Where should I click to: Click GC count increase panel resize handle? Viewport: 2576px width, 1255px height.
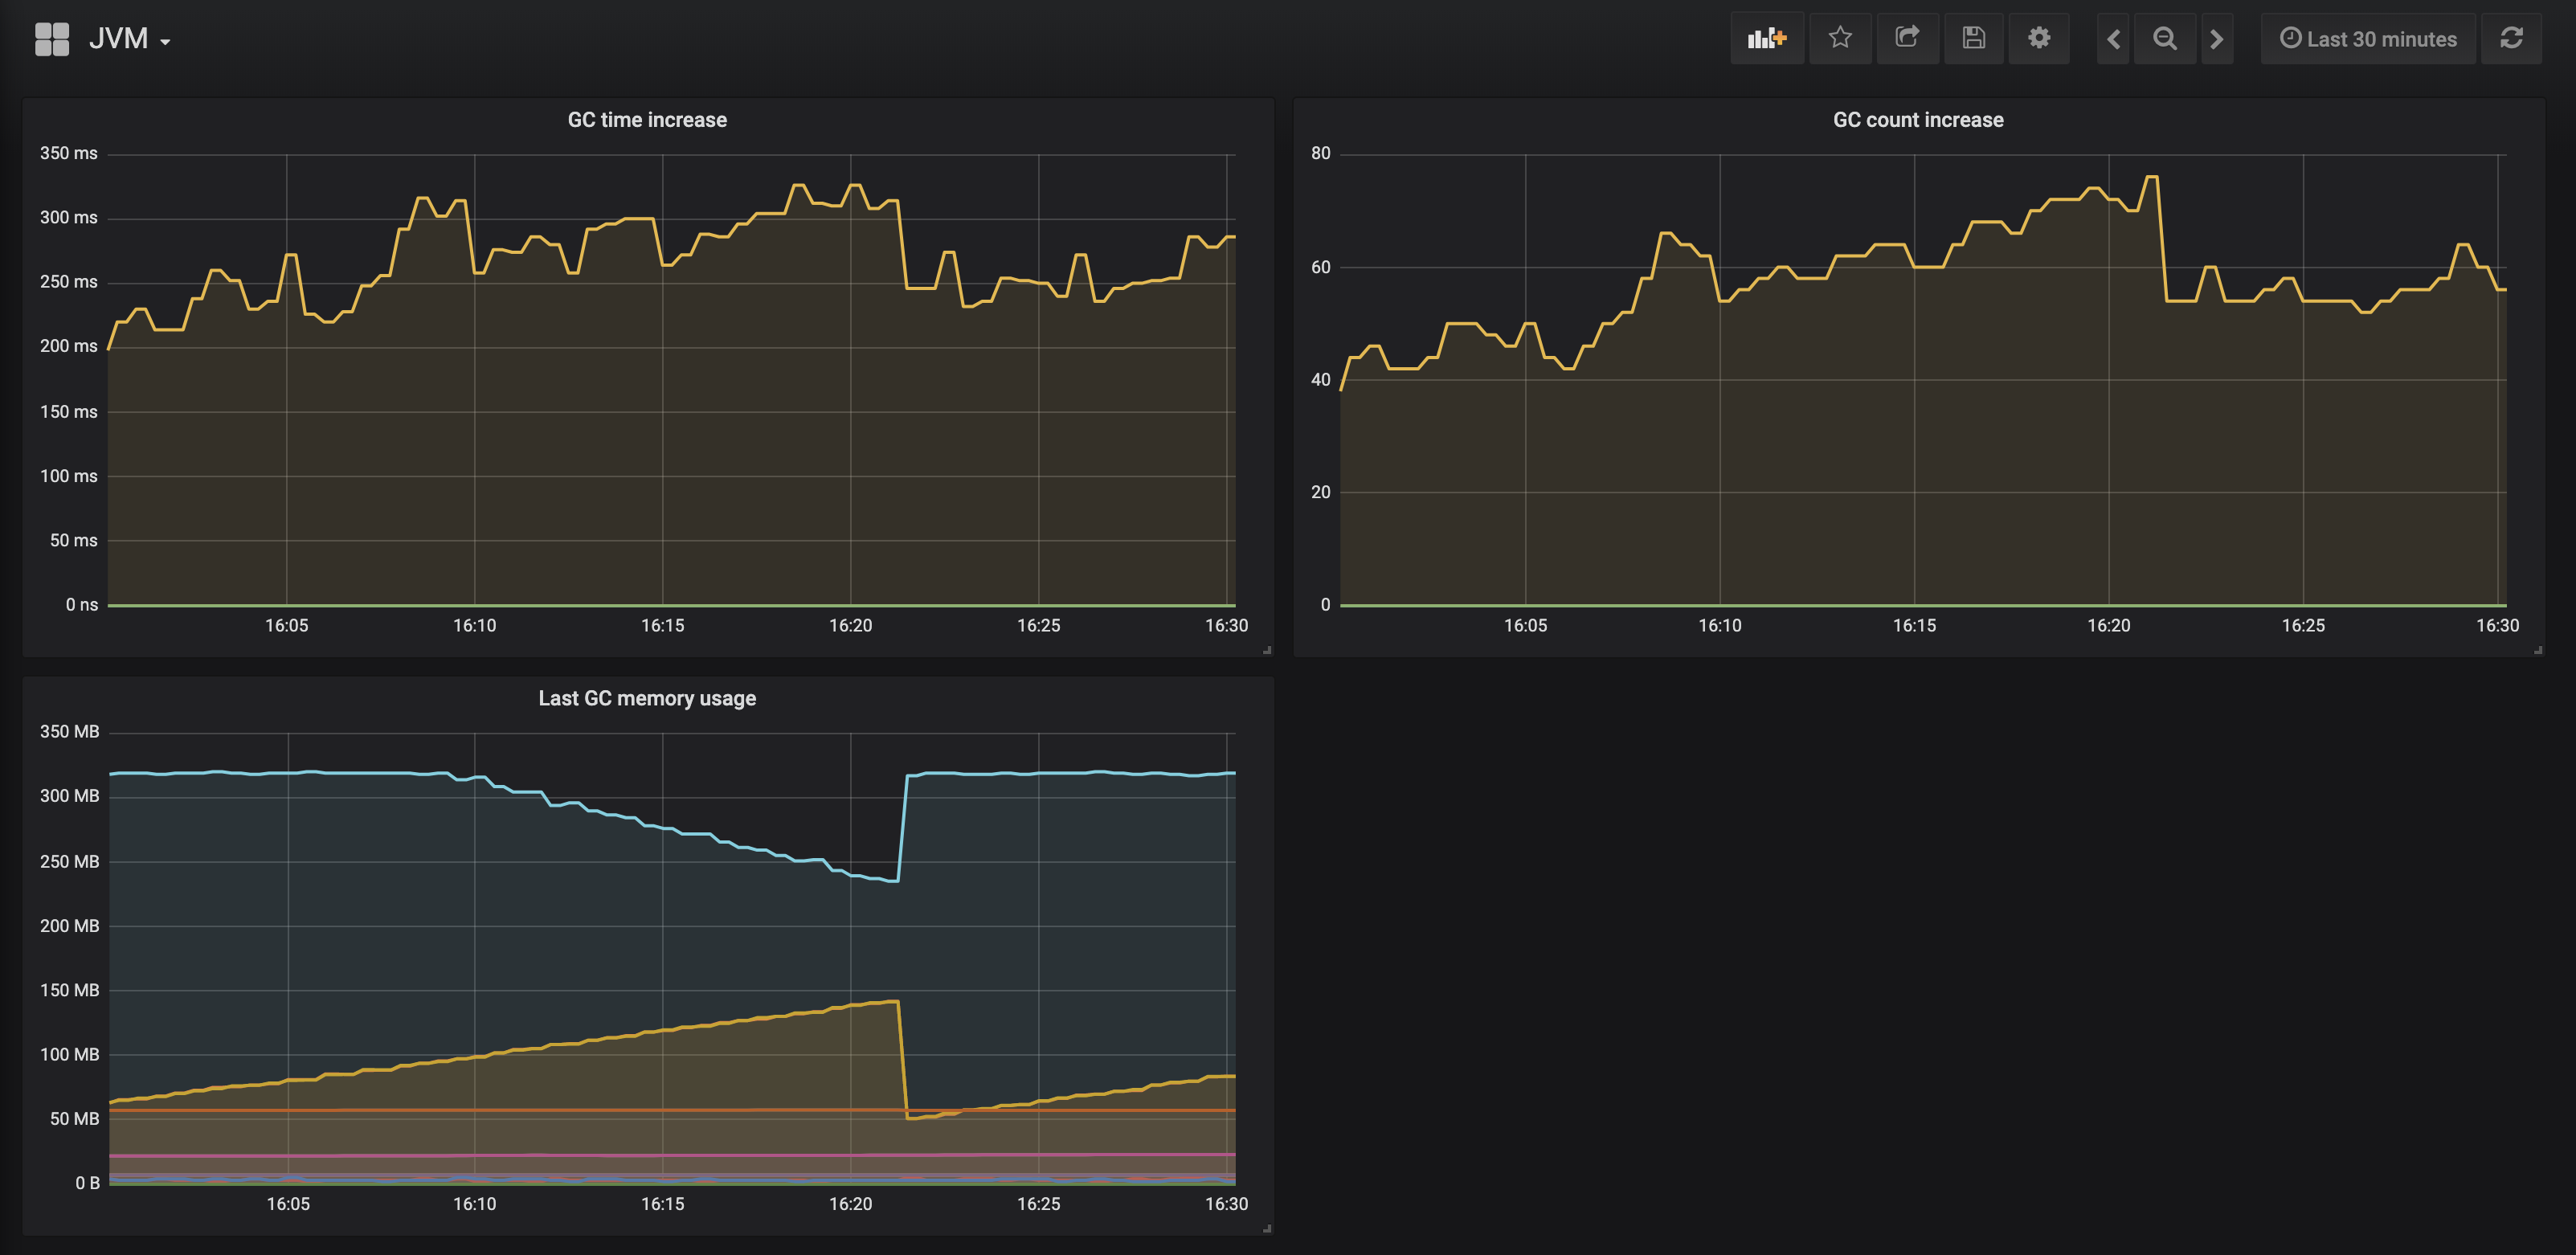click(2538, 650)
